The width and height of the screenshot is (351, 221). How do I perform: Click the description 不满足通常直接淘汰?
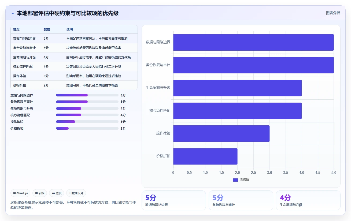97,39
